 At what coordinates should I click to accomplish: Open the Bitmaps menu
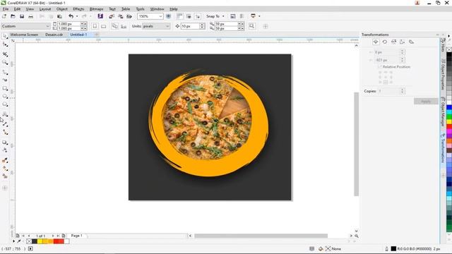click(x=96, y=9)
